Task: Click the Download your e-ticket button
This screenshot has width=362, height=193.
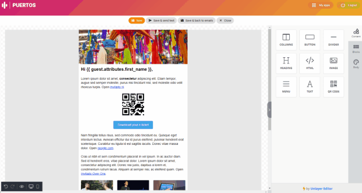Action: tap(133, 125)
